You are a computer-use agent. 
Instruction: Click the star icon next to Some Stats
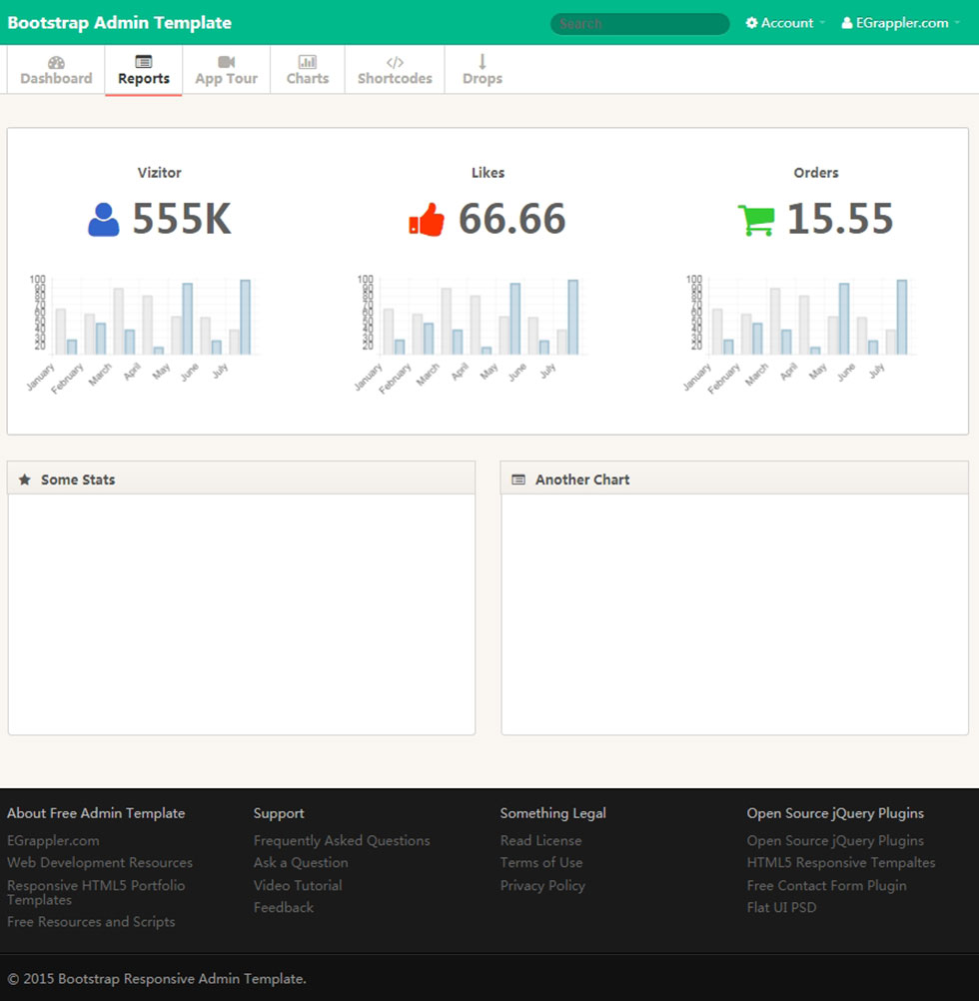(x=25, y=480)
